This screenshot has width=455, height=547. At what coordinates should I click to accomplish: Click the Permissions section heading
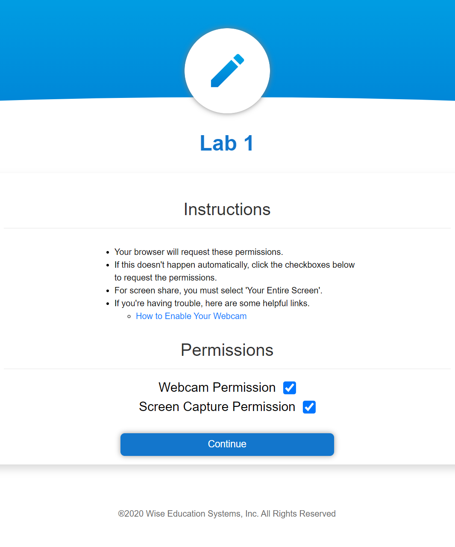(227, 350)
